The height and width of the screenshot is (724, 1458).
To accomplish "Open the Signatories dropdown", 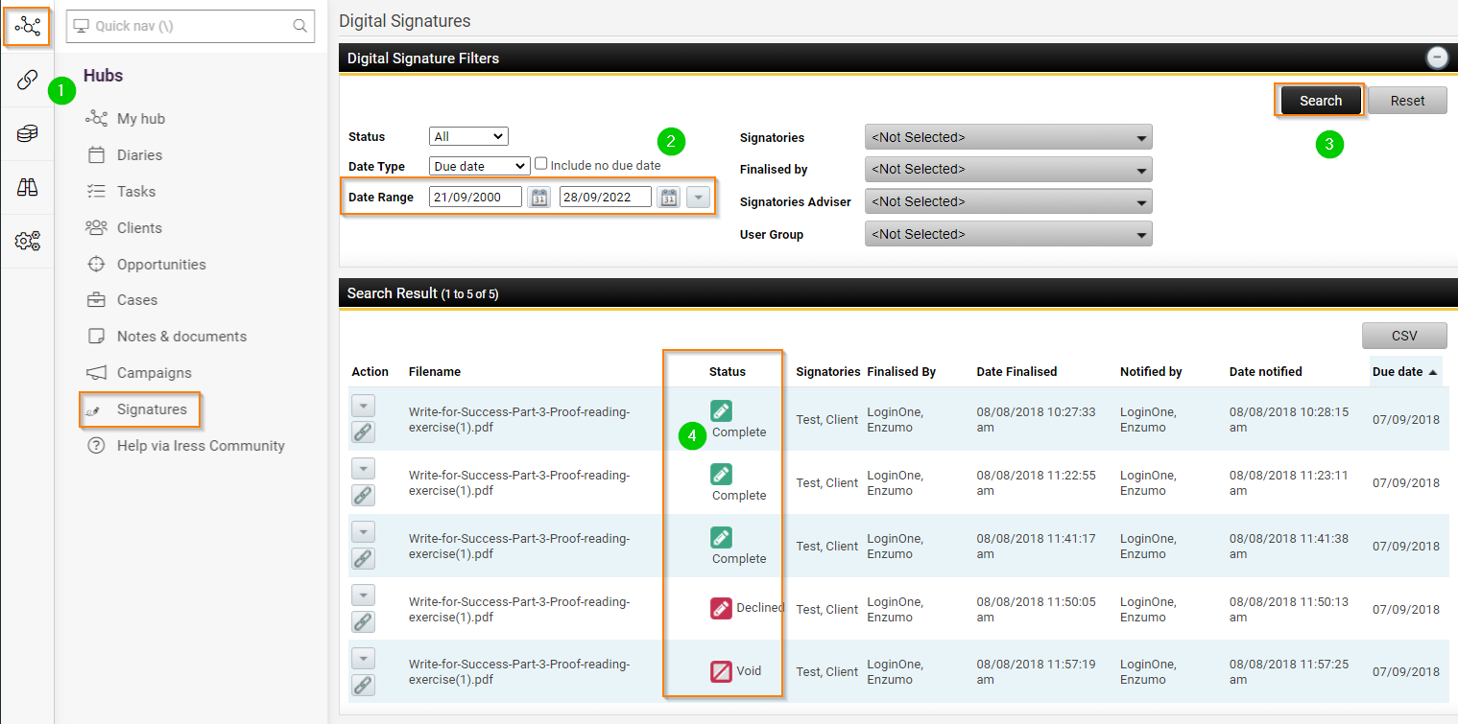I will (1009, 137).
